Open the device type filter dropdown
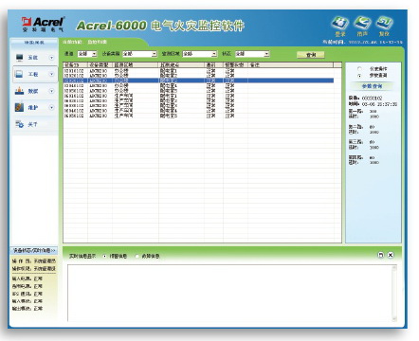The image size is (419, 341). 139,54
